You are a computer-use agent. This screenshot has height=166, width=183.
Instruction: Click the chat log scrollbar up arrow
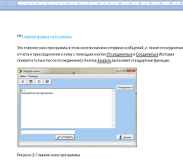[113, 90]
